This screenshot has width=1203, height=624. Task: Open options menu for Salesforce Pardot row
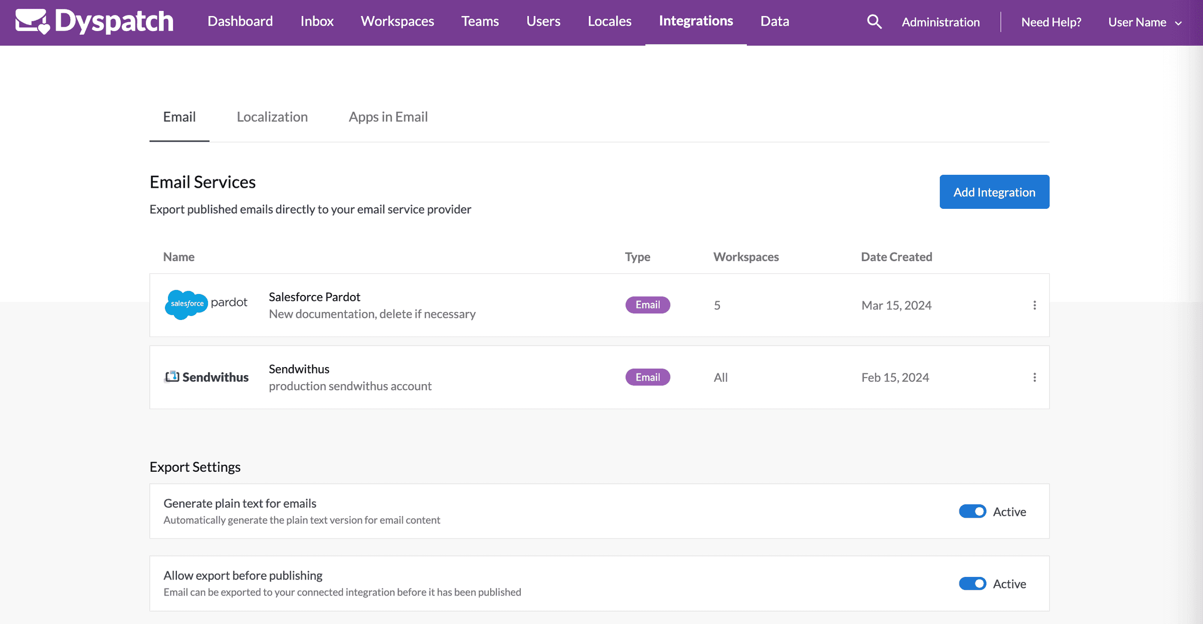tap(1035, 304)
